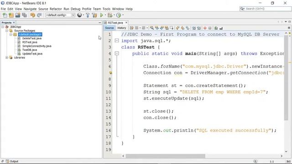Close the RSTest.java editor tab

[126, 22]
